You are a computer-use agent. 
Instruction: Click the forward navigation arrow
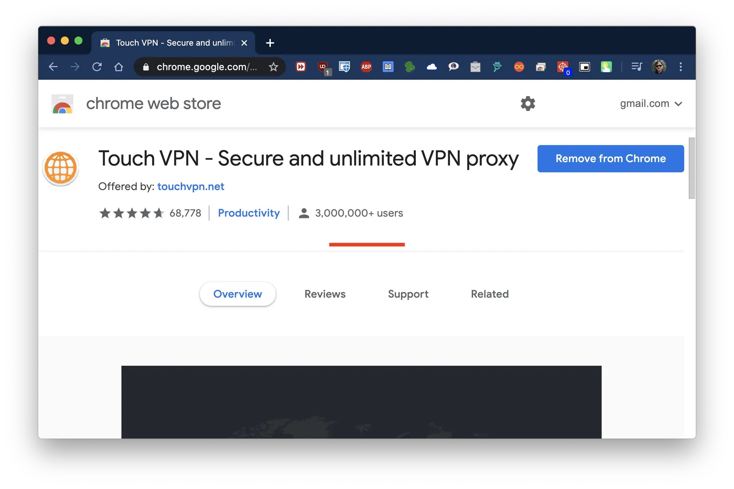(x=75, y=67)
